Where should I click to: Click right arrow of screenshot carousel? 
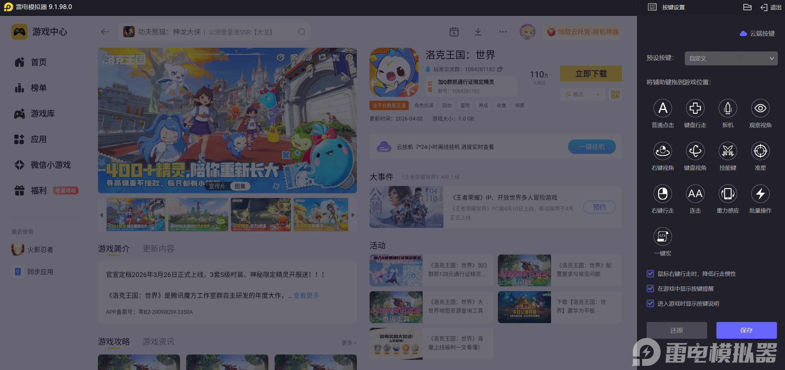coord(353,215)
